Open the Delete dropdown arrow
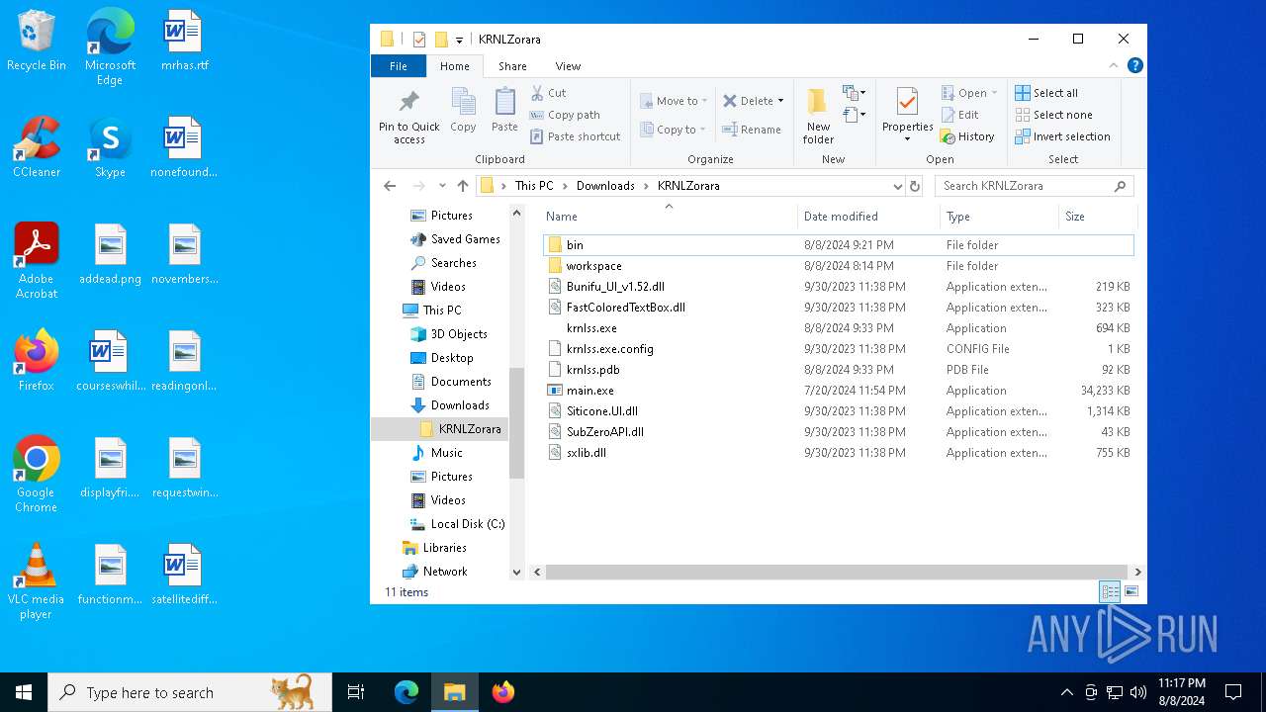 coord(780,101)
